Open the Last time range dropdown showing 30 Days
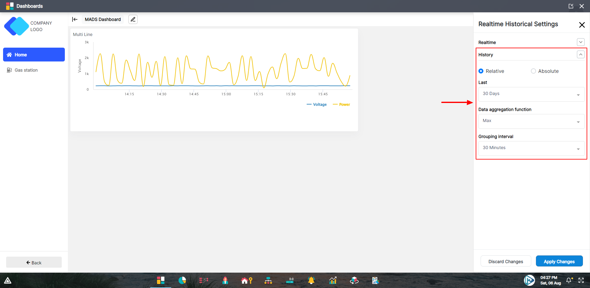Image resolution: width=590 pixels, height=288 pixels. (x=531, y=94)
